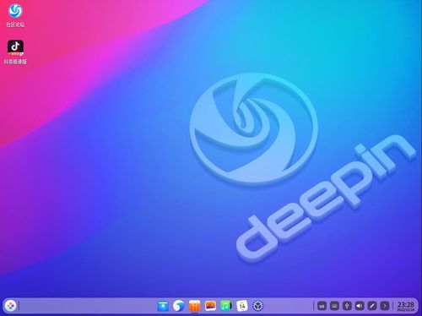Open the calendar dock icon showing 14

pos(242,306)
